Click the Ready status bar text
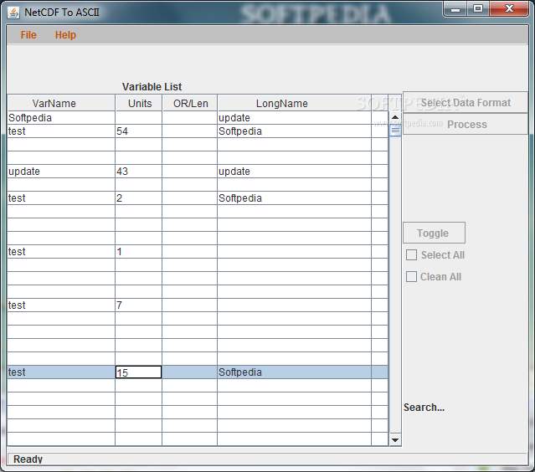The height and width of the screenshot is (472, 535). [28, 459]
